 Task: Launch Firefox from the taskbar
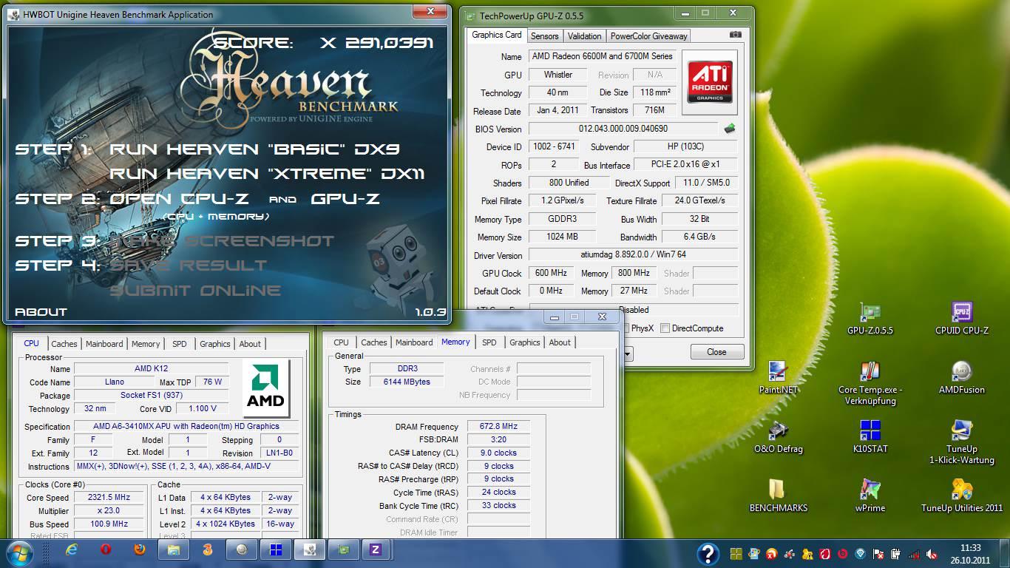click(x=140, y=550)
